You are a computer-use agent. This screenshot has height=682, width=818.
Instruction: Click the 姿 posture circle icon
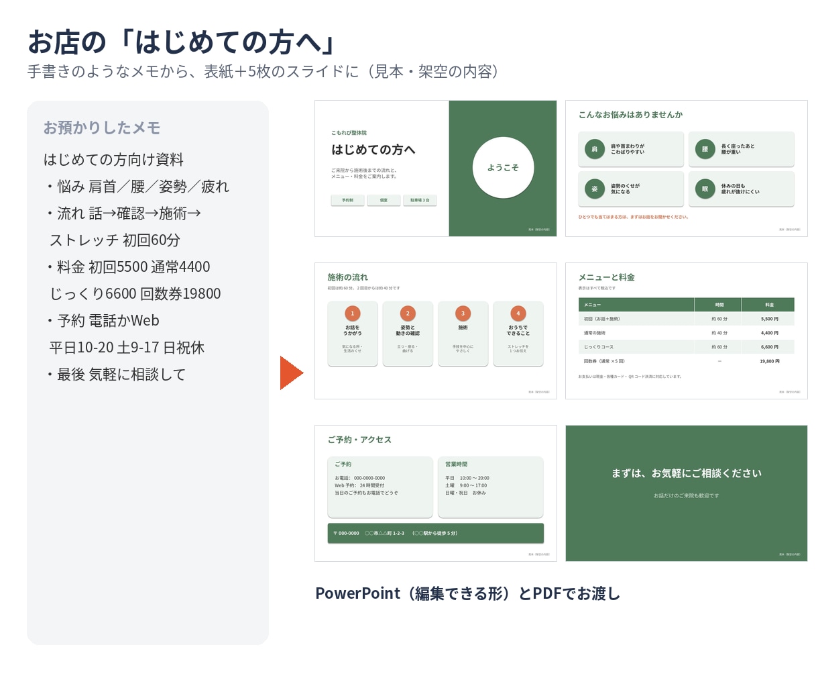[x=595, y=189]
